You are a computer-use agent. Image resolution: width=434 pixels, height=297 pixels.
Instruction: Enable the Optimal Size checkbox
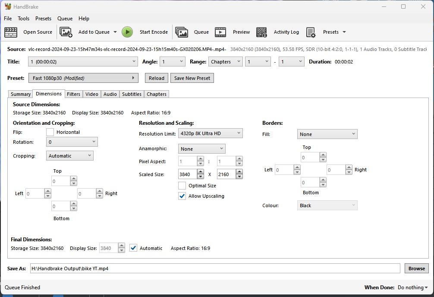tap(182, 186)
